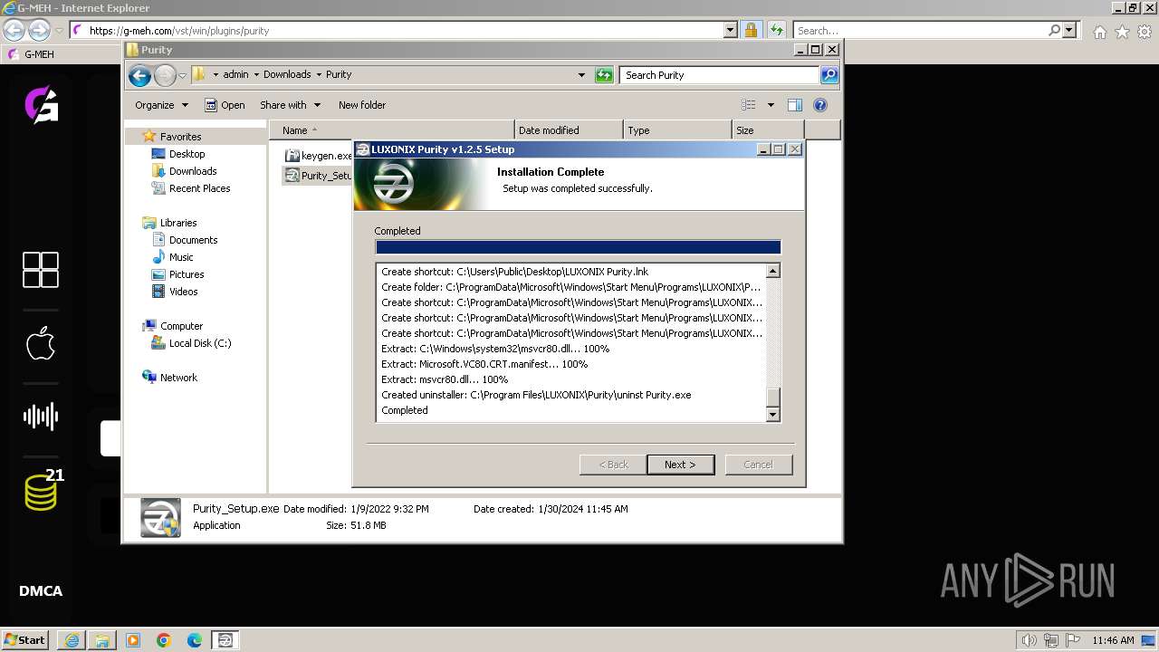Click the Explorer back arrow button

[x=139, y=75]
